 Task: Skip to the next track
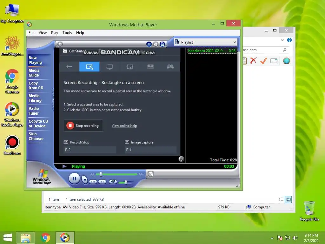[102, 182]
